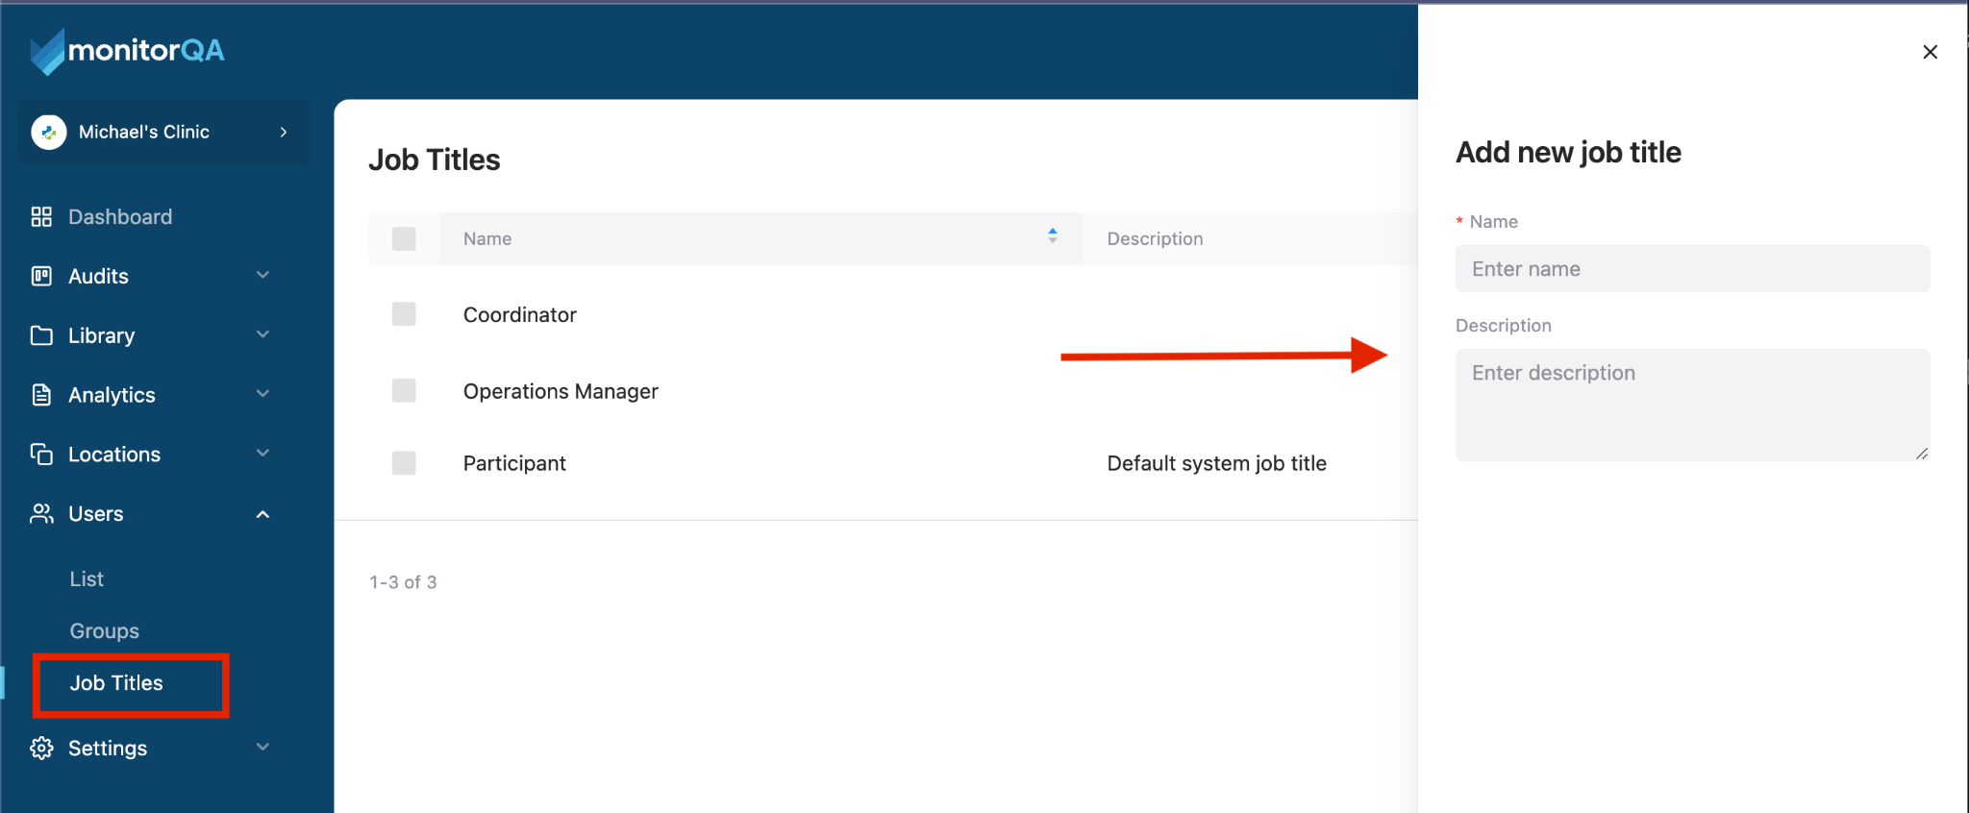Image resolution: width=1969 pixels, height=813 pixels.
Task: Collapse the Users menu chevron
Action: (262, 514)
